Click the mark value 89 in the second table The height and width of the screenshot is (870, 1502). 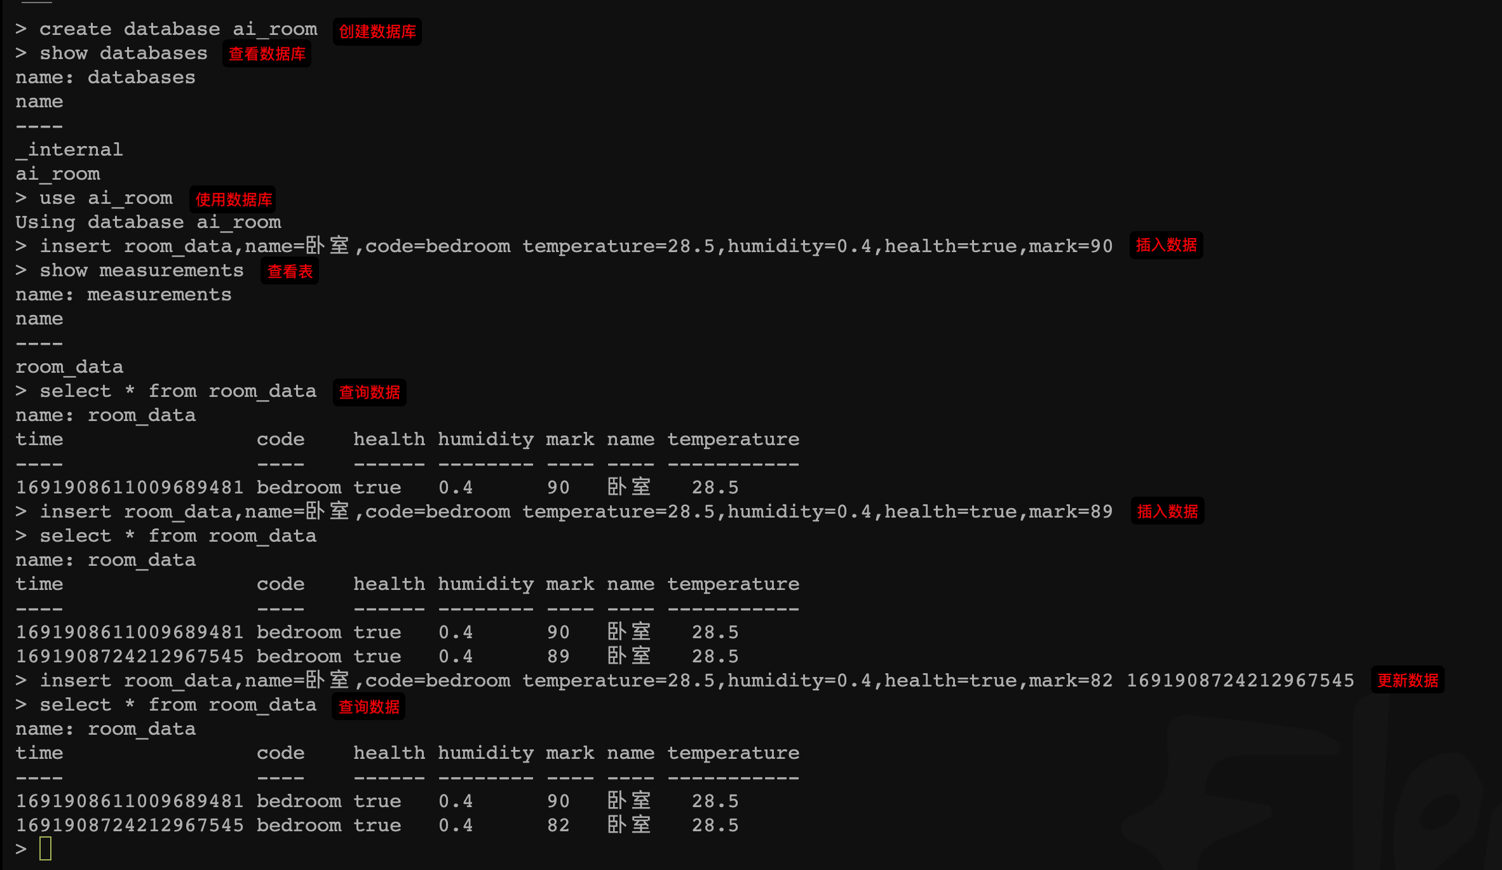coord(558,657)
